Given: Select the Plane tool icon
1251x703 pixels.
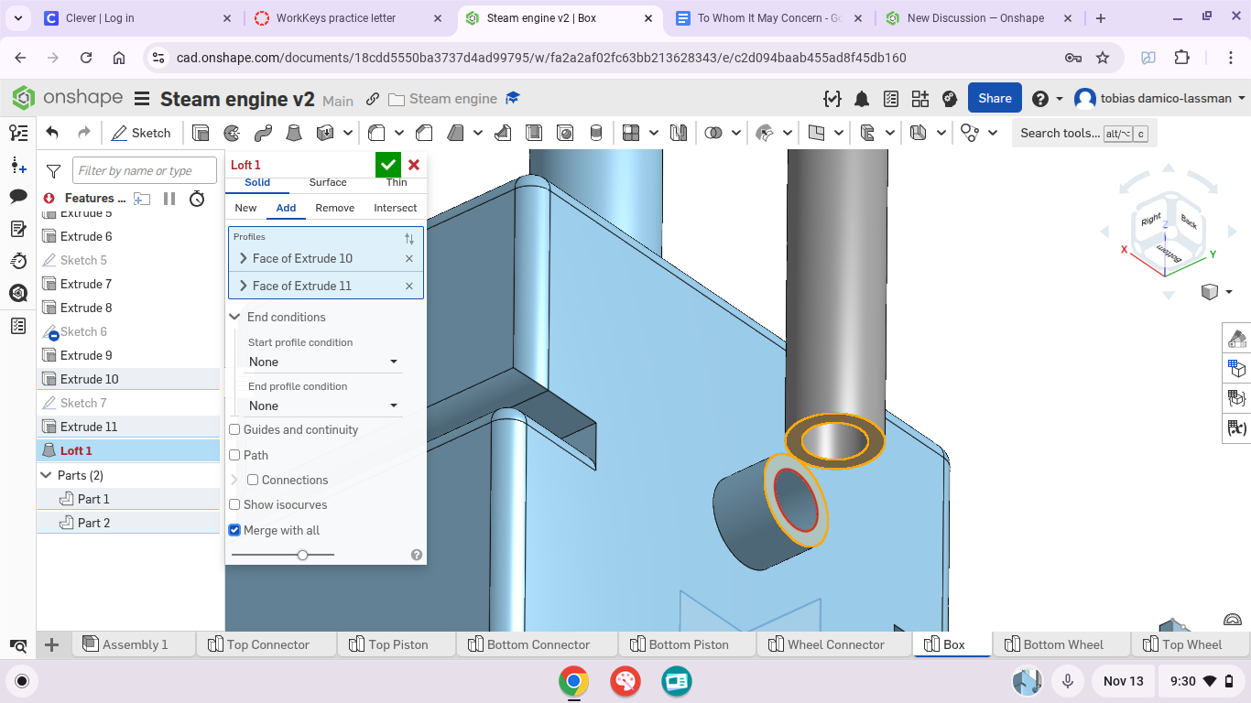Looking at the screenshot, I should coord(817,133).
